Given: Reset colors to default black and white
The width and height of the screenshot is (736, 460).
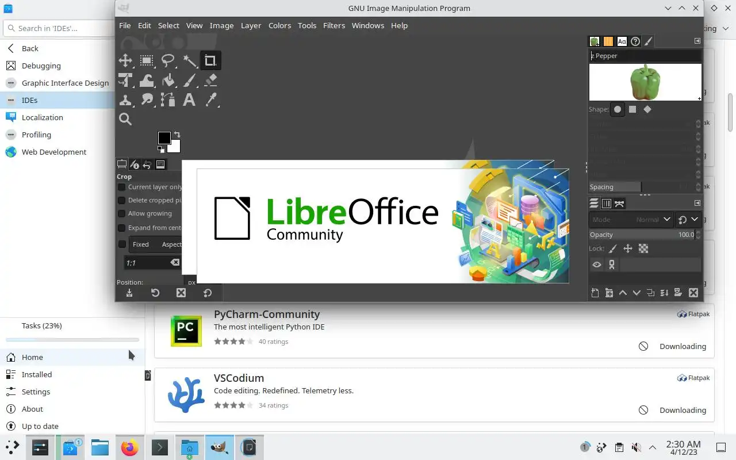Looking at the screenshot, I should pyautogui.click(x=161, y=149).
